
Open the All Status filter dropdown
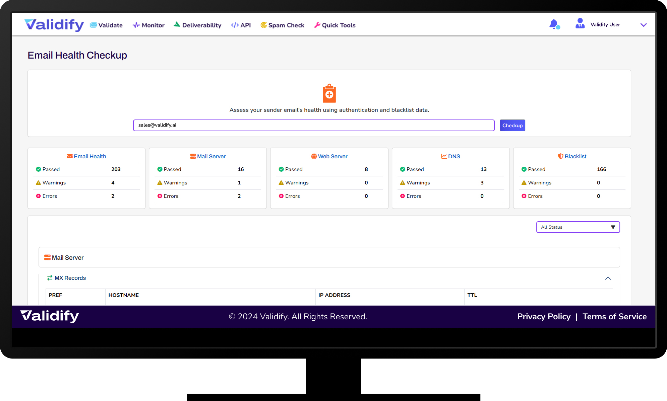pos(578,227)
